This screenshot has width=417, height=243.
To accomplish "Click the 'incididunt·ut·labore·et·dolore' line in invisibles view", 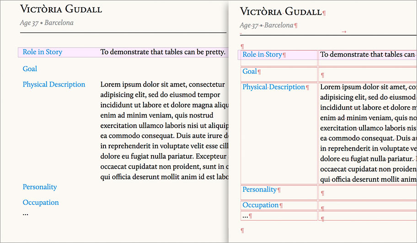I will coord(369,108).
